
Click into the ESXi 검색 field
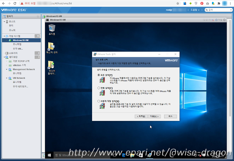coord(218,10)
